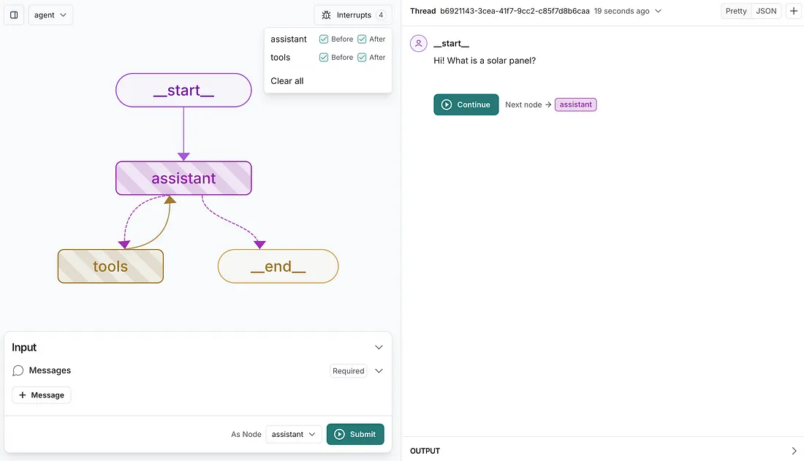Click Clear all interrupts

(x=287, y=81)
